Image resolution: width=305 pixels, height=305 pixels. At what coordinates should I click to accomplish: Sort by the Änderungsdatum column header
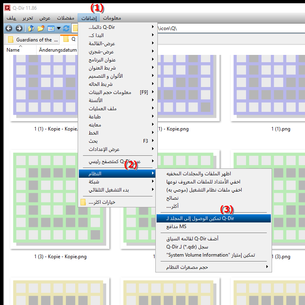pyautogui.click(x=57, y=50)
